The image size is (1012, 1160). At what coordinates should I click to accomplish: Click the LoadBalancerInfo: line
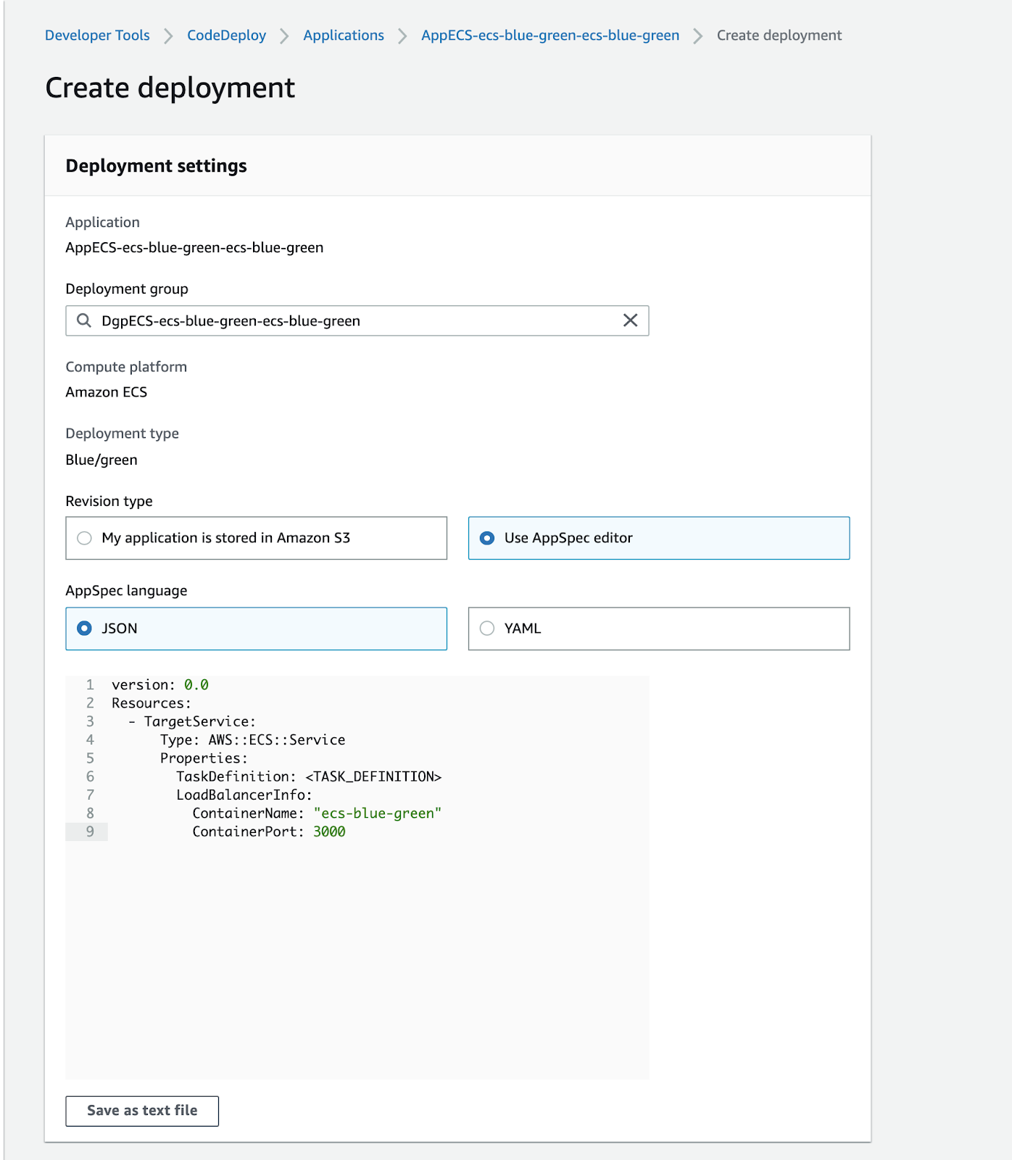(244, 795)
